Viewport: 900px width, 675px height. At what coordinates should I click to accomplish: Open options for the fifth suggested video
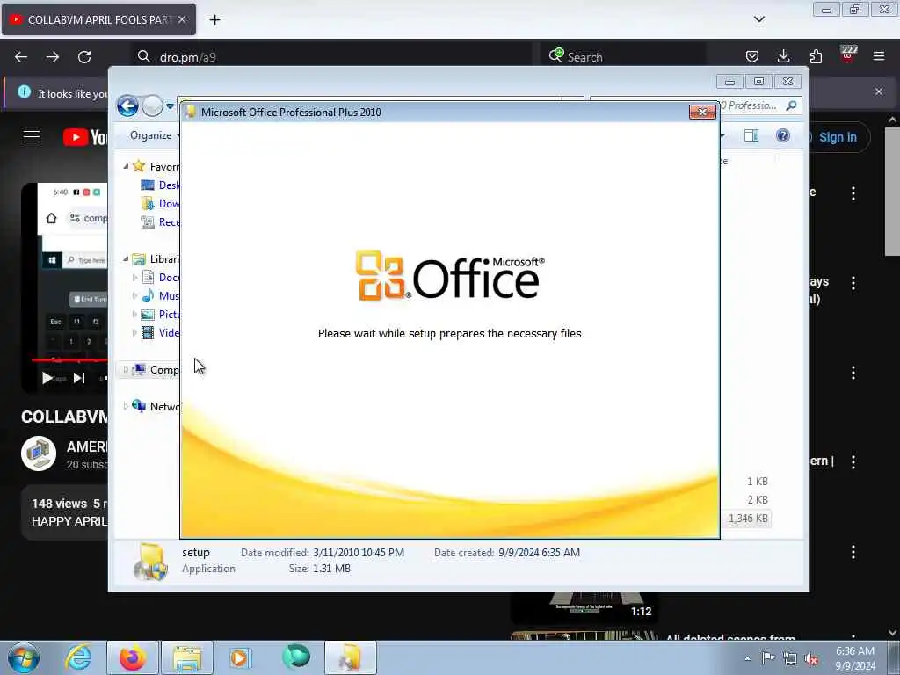coord(853,552)
